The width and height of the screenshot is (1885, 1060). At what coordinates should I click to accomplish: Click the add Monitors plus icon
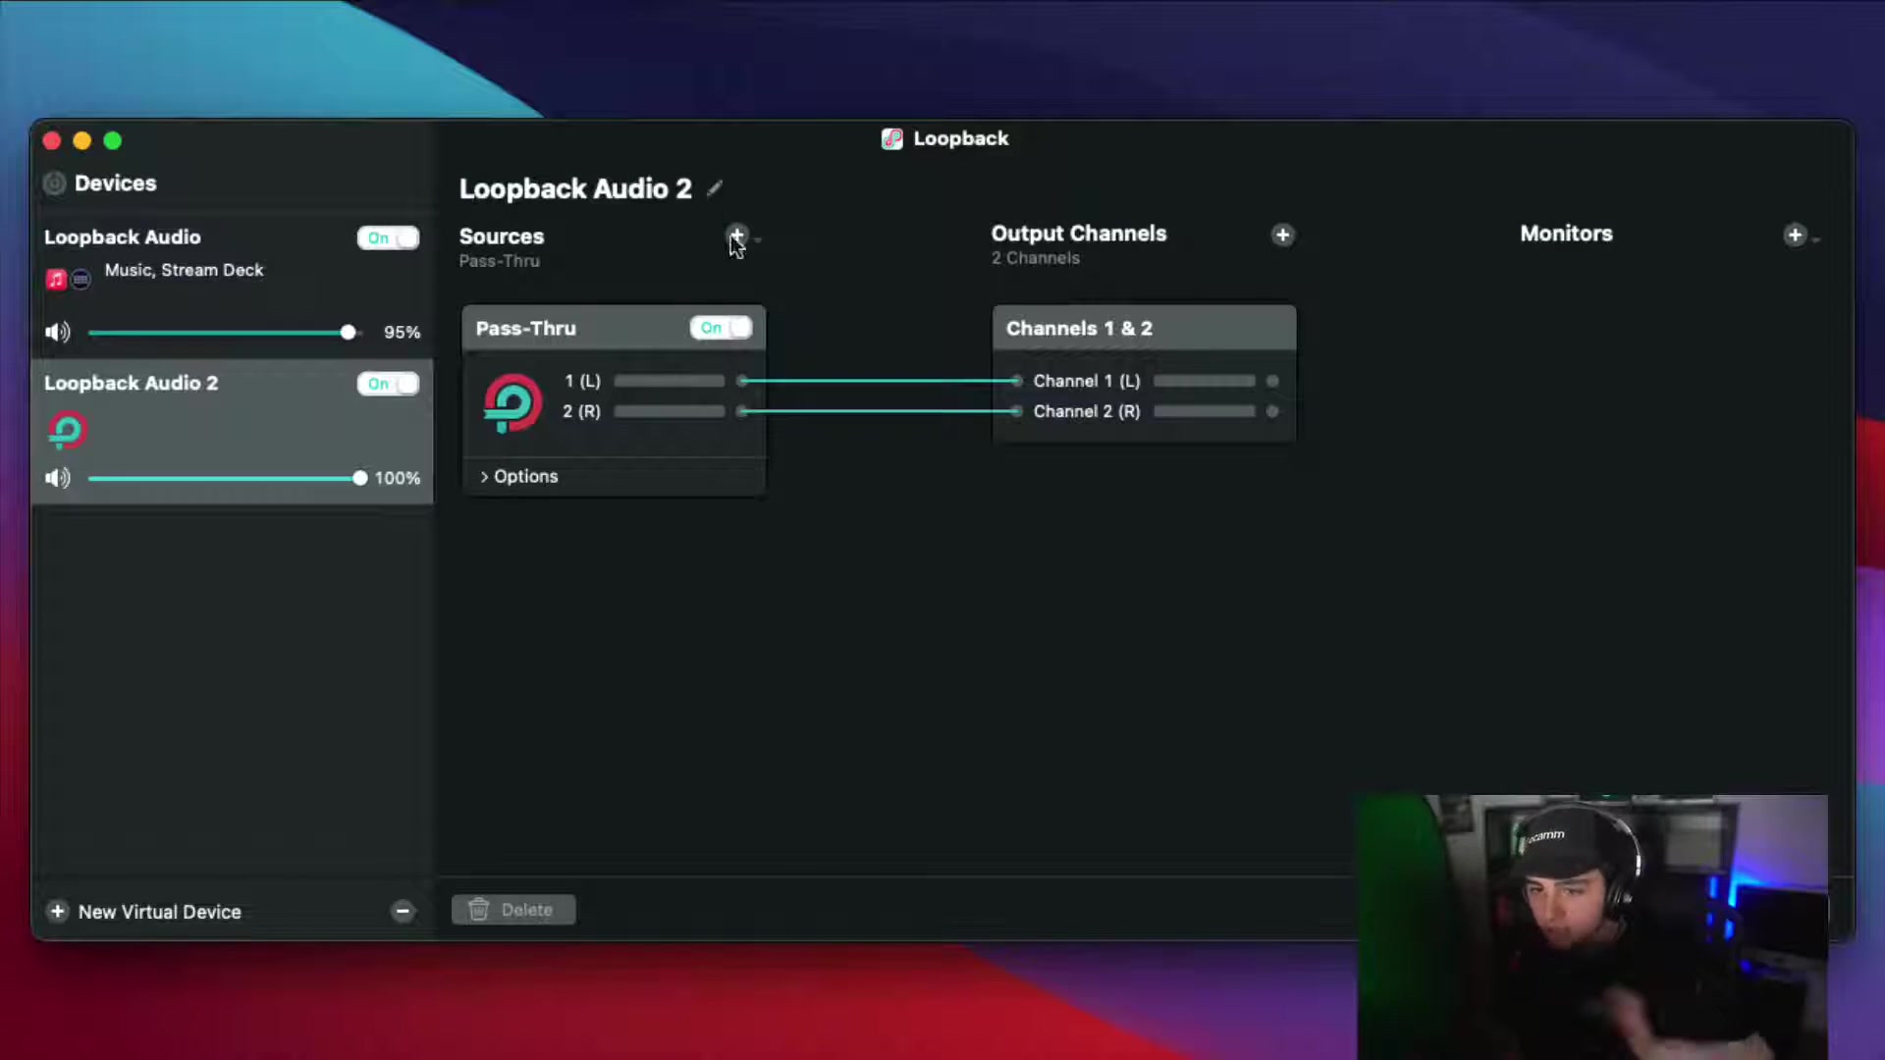coord(1795,235)
